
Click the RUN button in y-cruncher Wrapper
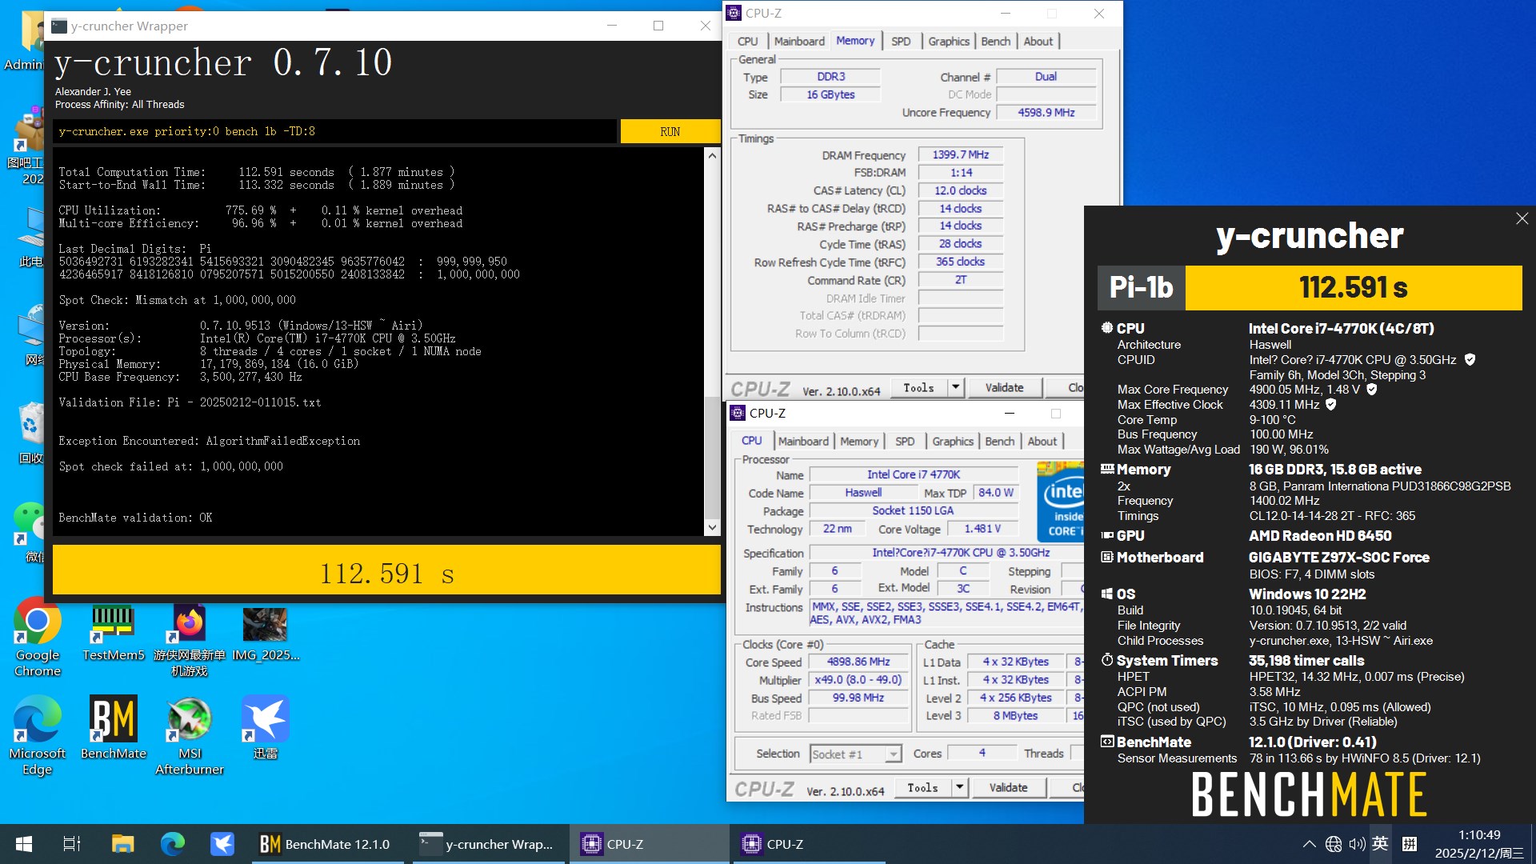(x=670, y=131)
